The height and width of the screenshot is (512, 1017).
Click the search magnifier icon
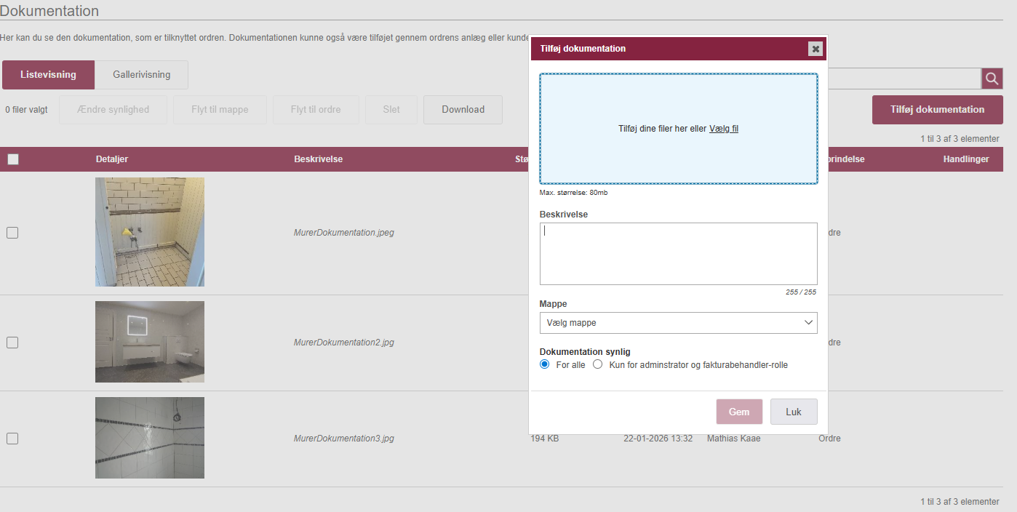click(992, 79)
